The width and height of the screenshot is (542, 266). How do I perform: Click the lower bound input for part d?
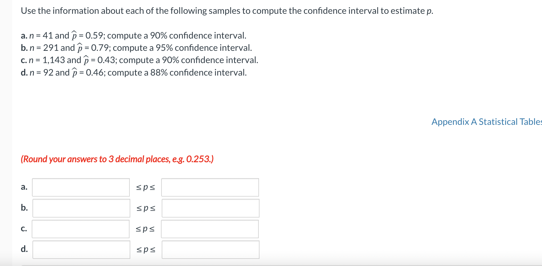click(81, 249)
